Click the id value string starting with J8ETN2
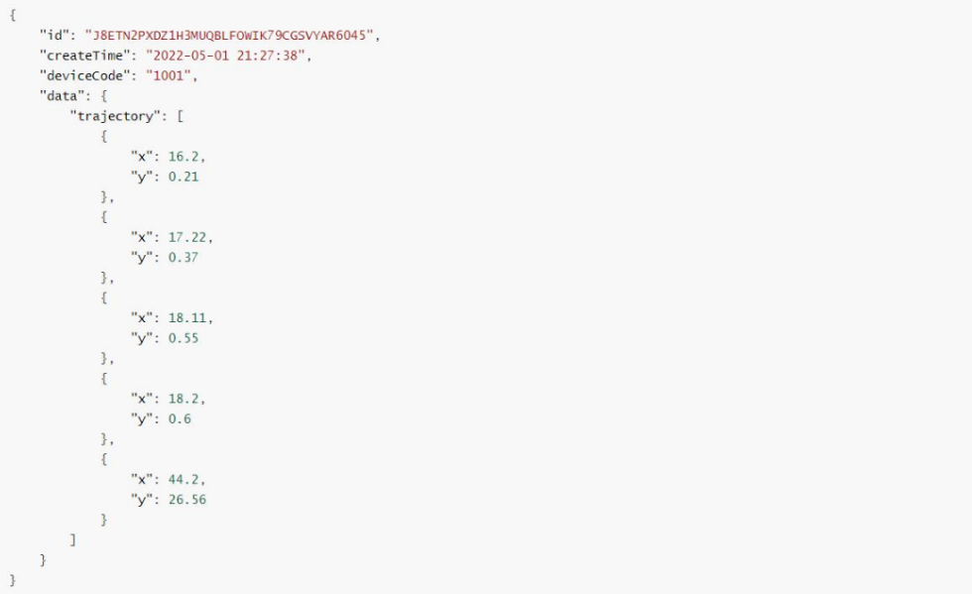This screenshot has width=972, height=594. click(x=231, y=36)
